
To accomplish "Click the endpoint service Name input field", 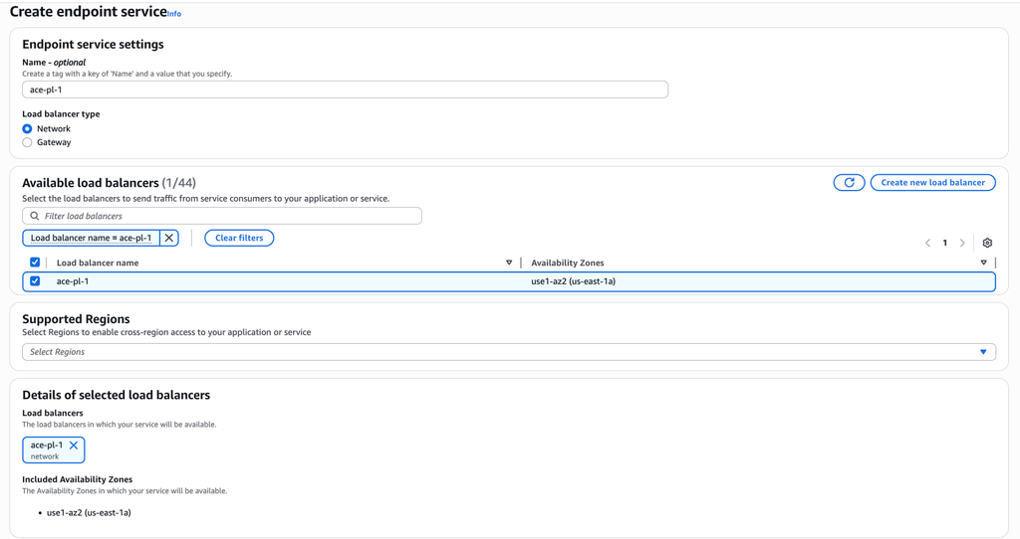I will pyautogui.click(x=345, y=90).
